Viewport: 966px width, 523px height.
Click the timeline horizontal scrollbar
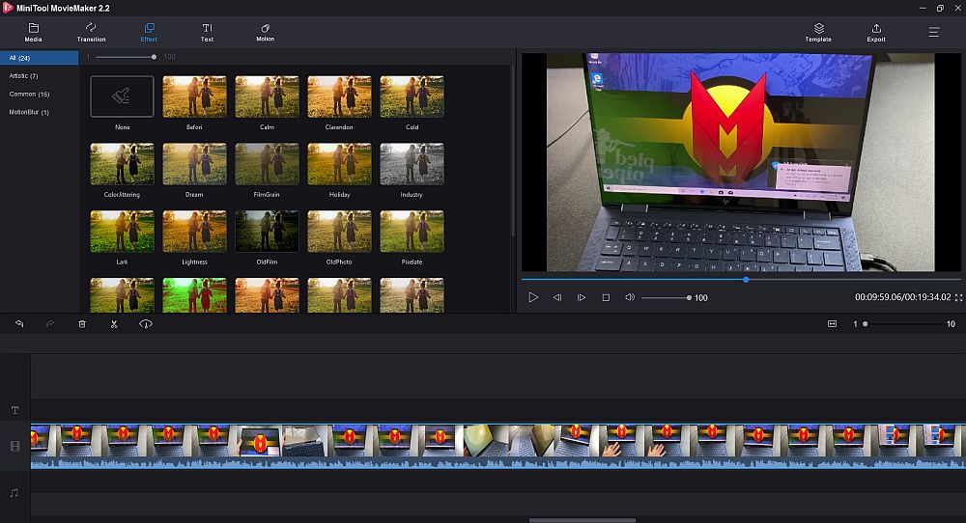coord(582,520)
